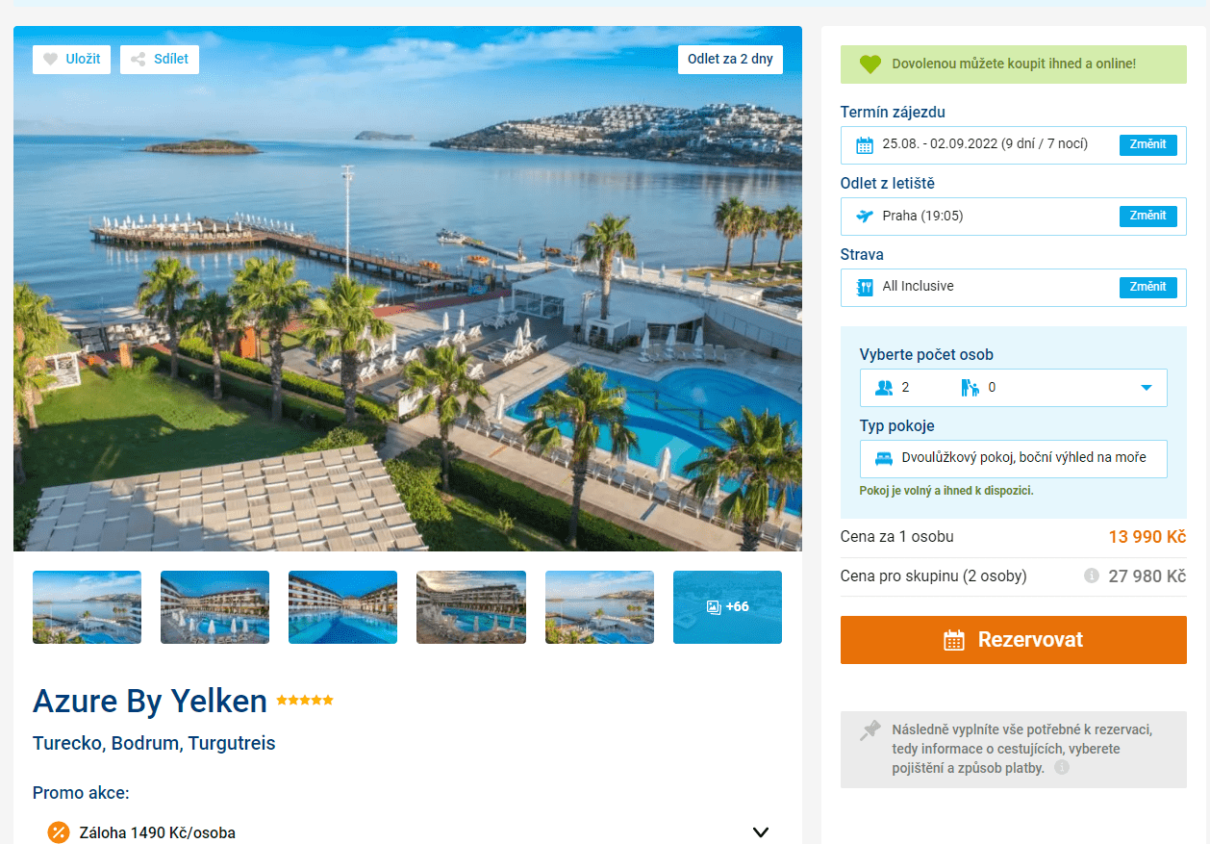Viewport: 1210px width, 844px height.
Task: Select the first hotel thumbnail photo
Action: click(x=87, y=607)
